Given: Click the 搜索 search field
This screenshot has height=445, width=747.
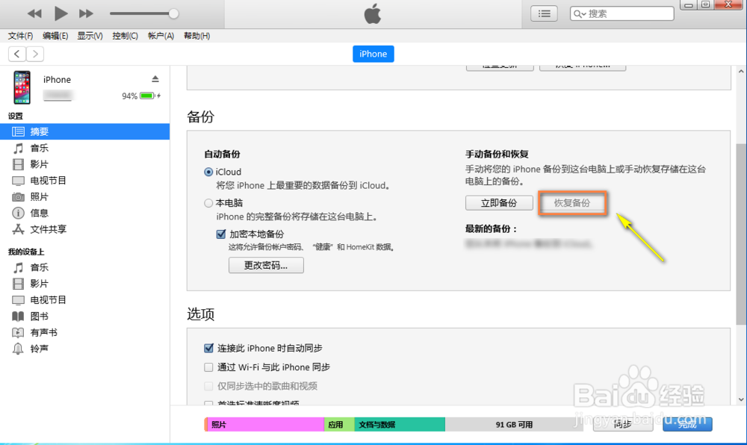Looking at the screenshot, I should 622,13.
